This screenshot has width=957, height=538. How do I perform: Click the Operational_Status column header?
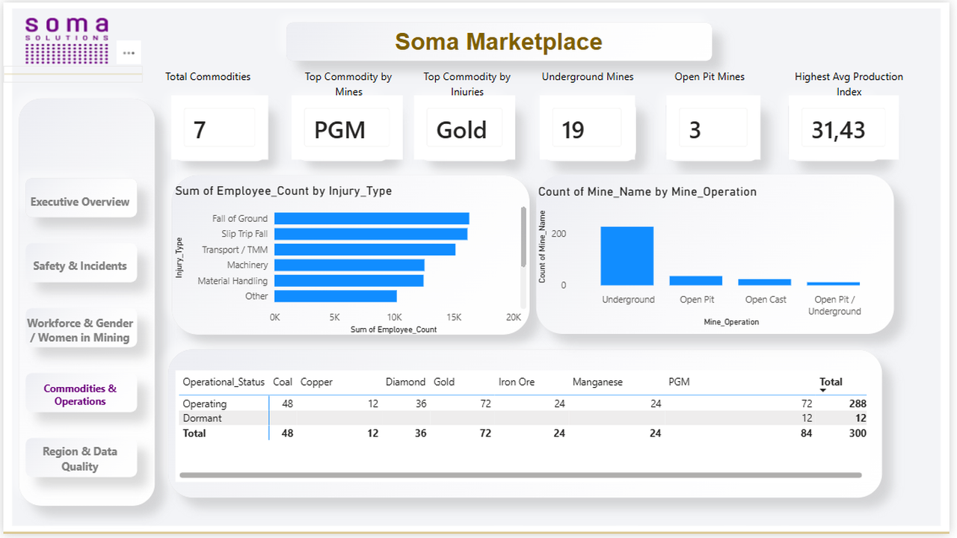(x=224, y=382)
